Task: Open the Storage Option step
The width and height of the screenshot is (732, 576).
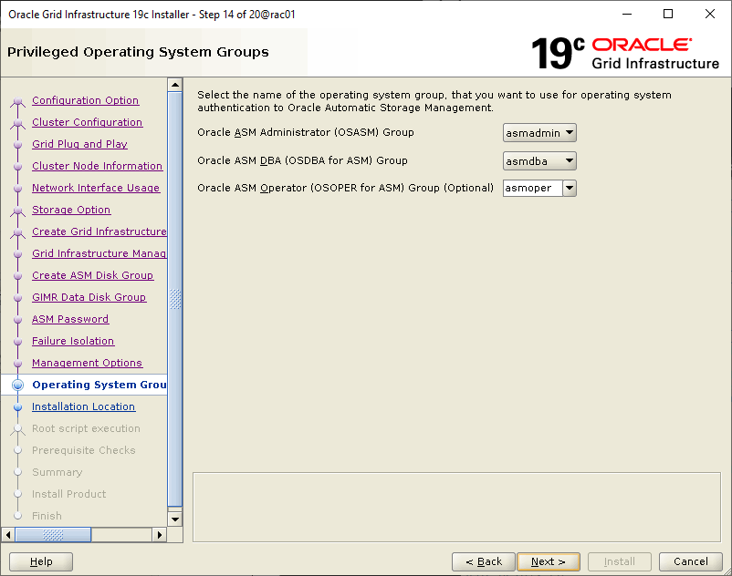Action: (x=71, y=210)
